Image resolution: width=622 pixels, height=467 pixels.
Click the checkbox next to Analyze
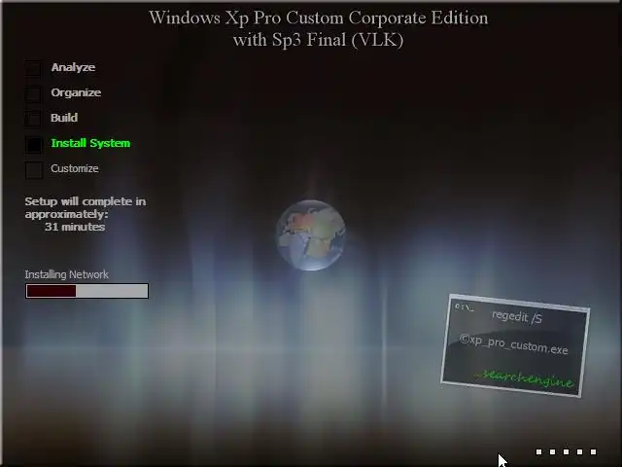pyautogui.click(x=33, y=68)
